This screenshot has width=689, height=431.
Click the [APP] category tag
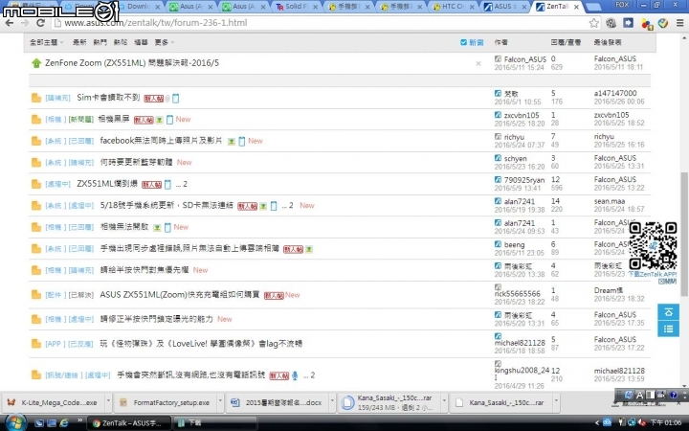click(x=55, y=344)
